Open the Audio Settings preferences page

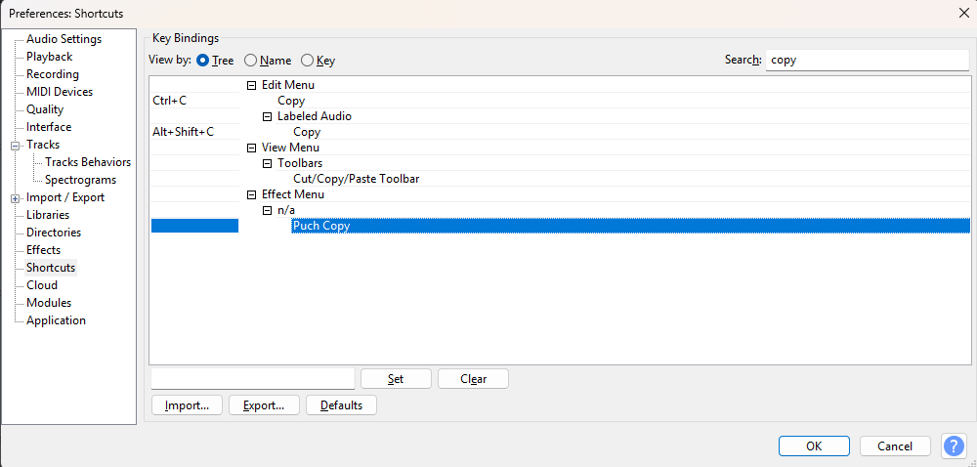pyautogui.click(x=64, y=39)
